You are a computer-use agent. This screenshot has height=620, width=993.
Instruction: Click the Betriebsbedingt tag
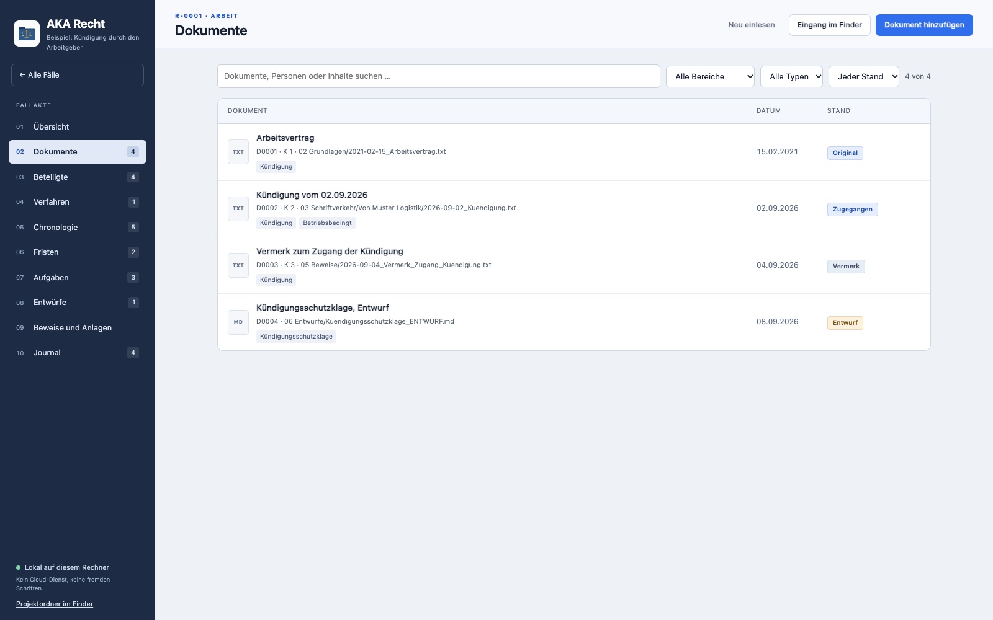pos(327,223)
